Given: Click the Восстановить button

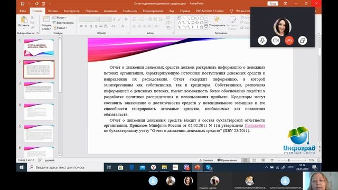Looking at the screenshot, I should click(63, 23).
